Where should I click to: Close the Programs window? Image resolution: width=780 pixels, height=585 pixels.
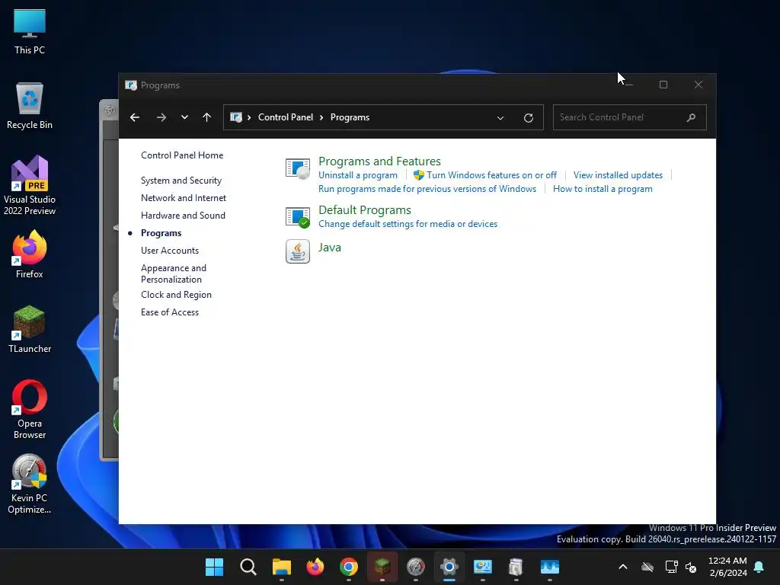[x=698, y=85]
